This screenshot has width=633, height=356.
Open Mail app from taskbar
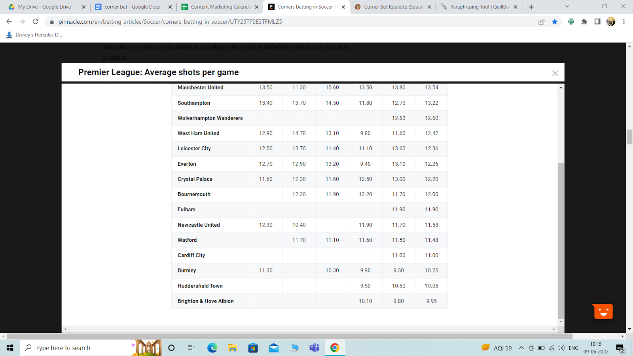tap(274, 348)
